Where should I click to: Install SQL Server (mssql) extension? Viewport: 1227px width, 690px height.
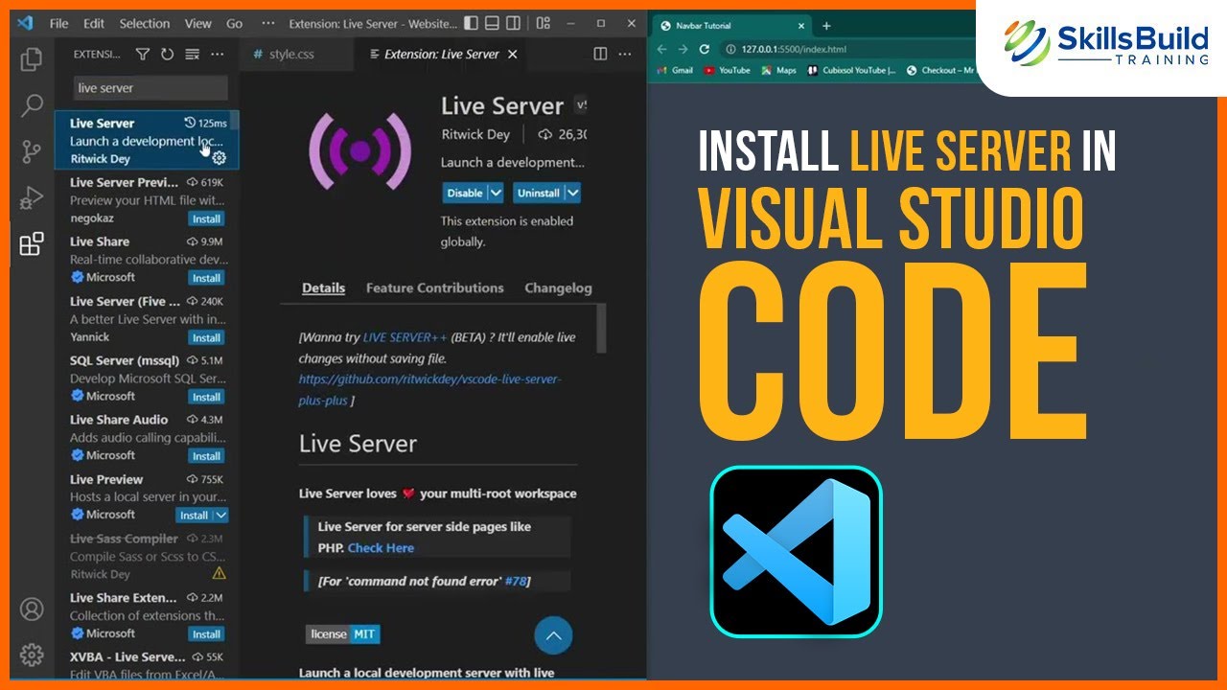(206, 397)
